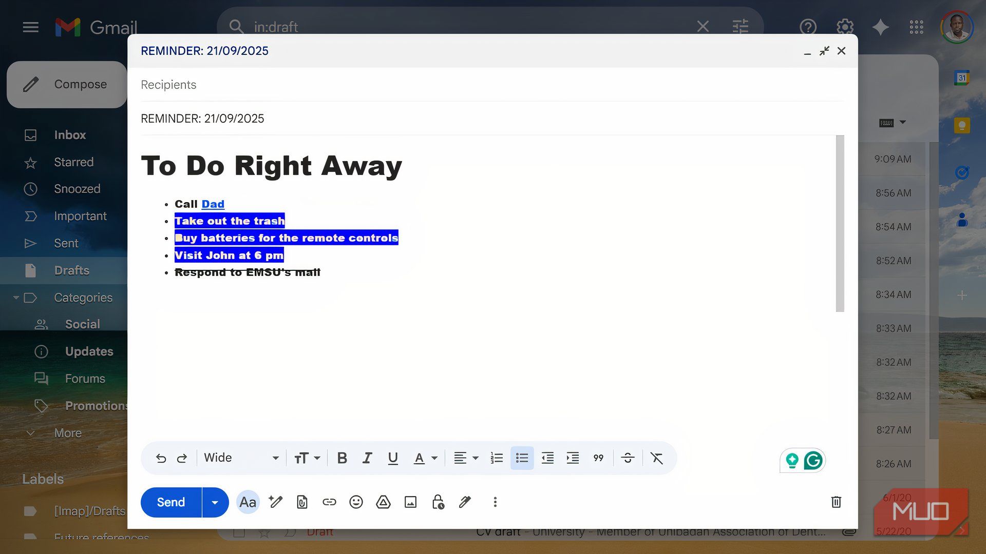Open the emoji picker
Image resolution: width=986 pixels, height=554 pixels.
356,502
